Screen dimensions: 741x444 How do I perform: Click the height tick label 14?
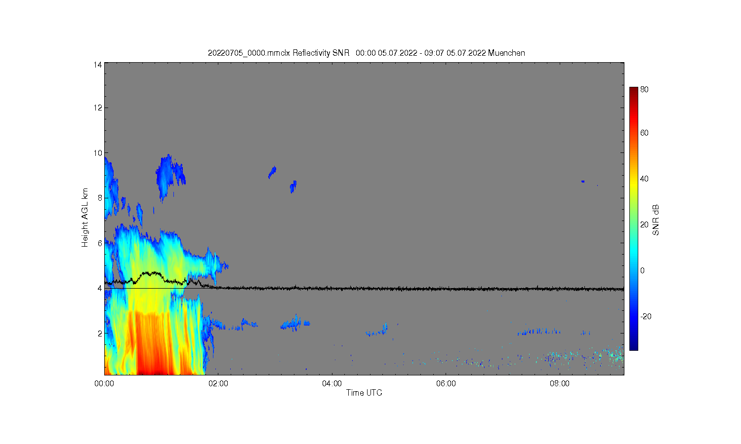pyautogui.click(x=98, y=65)
